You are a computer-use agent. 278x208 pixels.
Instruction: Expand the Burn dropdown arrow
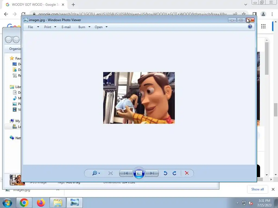(x=89, y=27)
